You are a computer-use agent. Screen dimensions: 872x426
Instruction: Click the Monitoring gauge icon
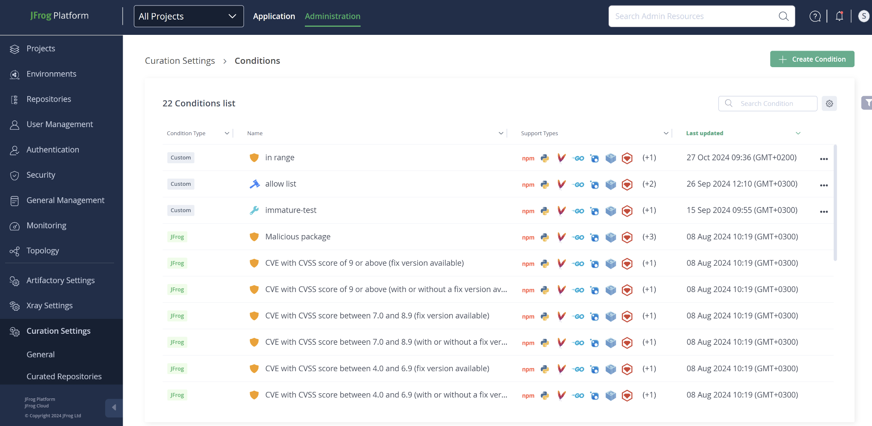pos(14,226)
